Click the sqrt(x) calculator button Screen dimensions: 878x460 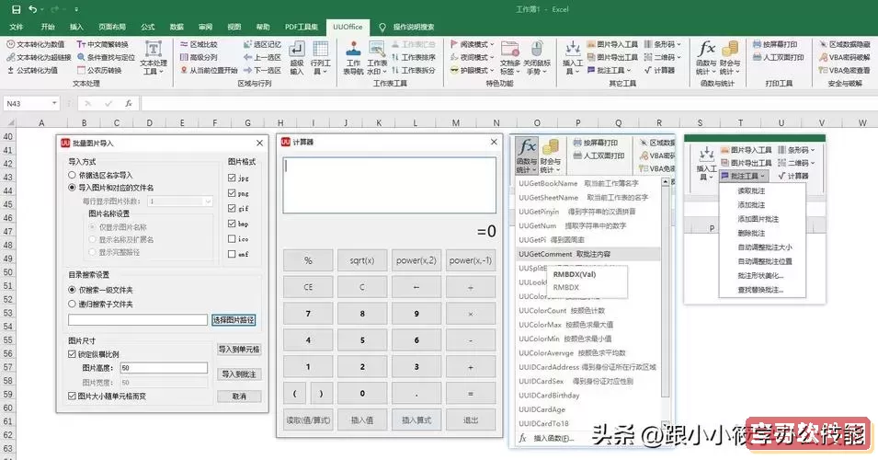tap(361, 260)
